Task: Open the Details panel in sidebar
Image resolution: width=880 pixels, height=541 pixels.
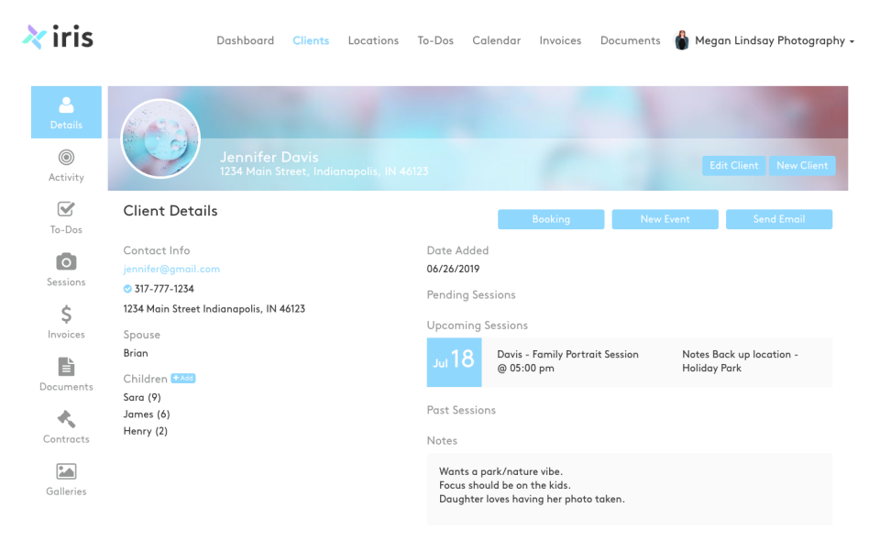Action: 65,110
